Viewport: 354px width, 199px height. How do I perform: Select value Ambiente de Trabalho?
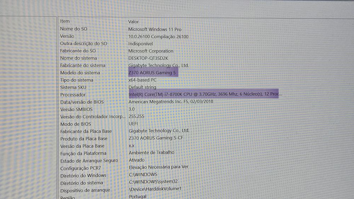tap(152, 153)
